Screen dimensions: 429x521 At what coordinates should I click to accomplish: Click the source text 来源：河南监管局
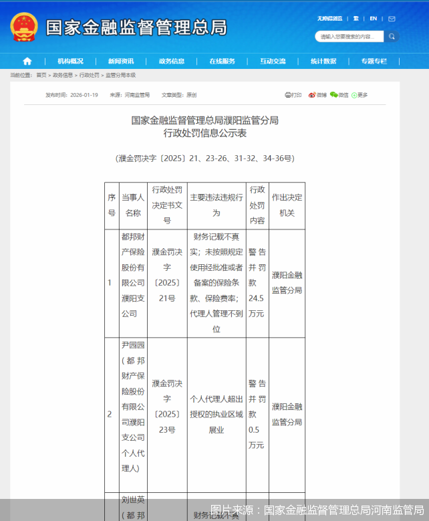(130, 95)
